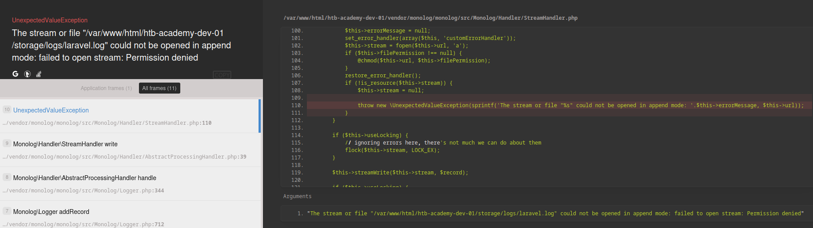Switch to Application frames (1) tab
813x228 pixels.
[106, 88]
